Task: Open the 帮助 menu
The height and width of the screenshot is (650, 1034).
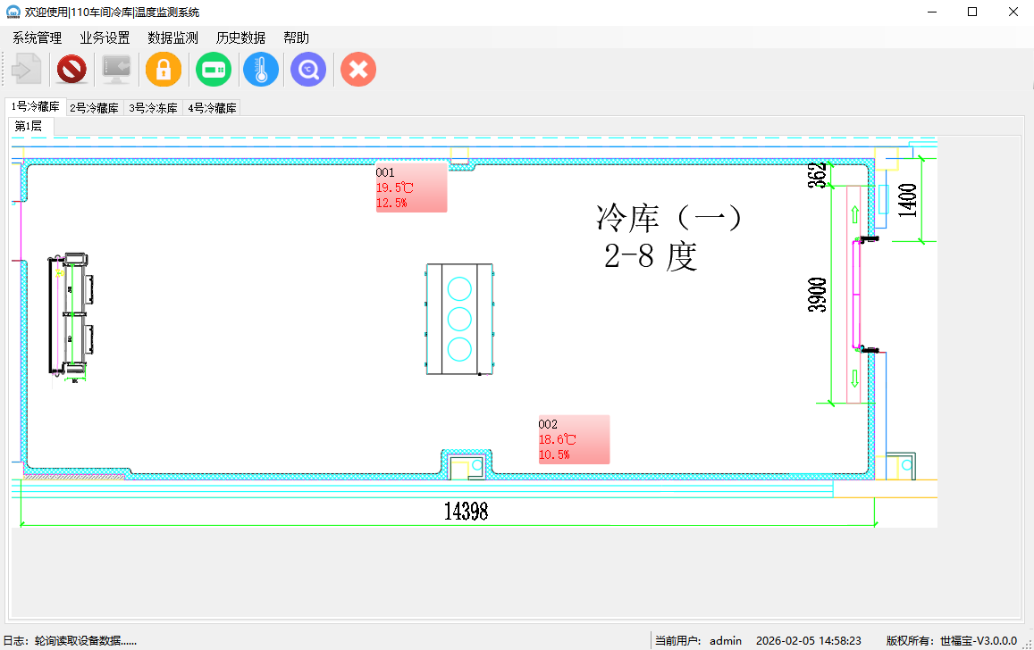Action: click(296, 37)
